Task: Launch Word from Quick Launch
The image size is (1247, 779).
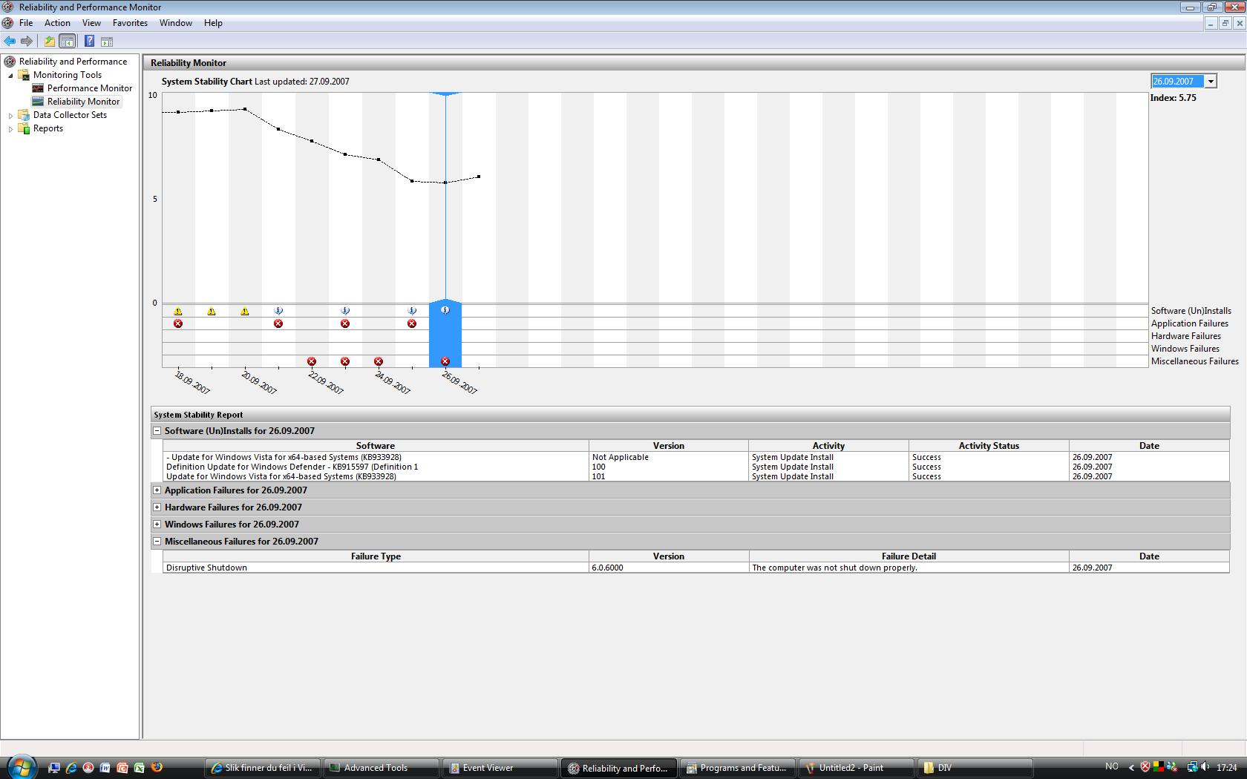Action: coord(105,768)
